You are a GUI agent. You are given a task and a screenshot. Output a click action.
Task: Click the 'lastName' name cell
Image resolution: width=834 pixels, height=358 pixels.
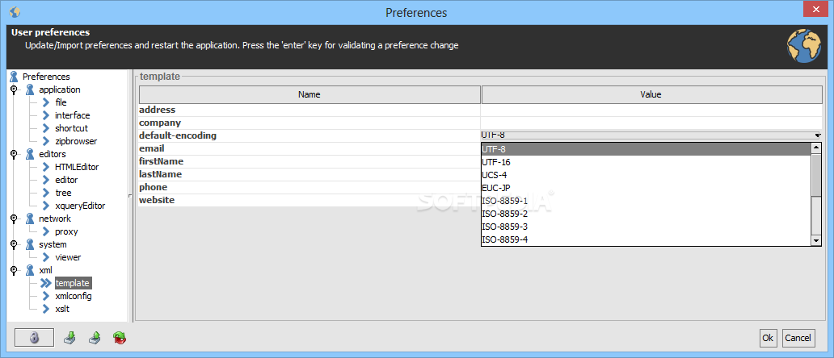point(309,174)
